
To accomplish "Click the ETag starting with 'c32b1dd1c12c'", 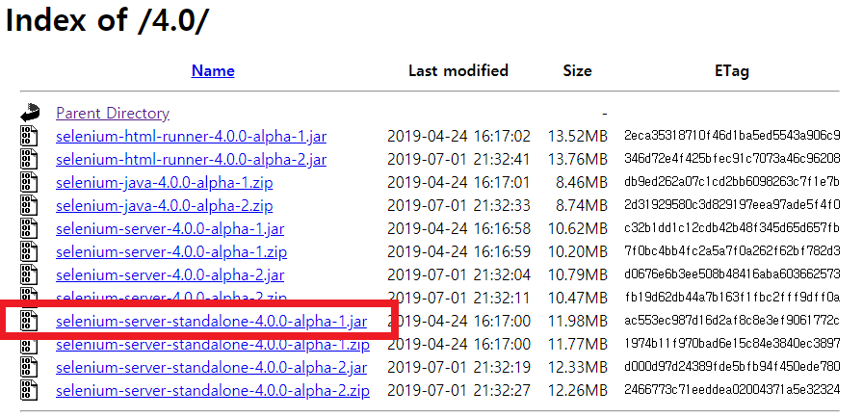I will click(732, 227).
